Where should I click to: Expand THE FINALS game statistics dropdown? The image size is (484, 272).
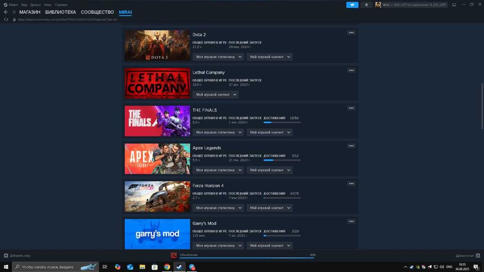(x=218, y=132)
